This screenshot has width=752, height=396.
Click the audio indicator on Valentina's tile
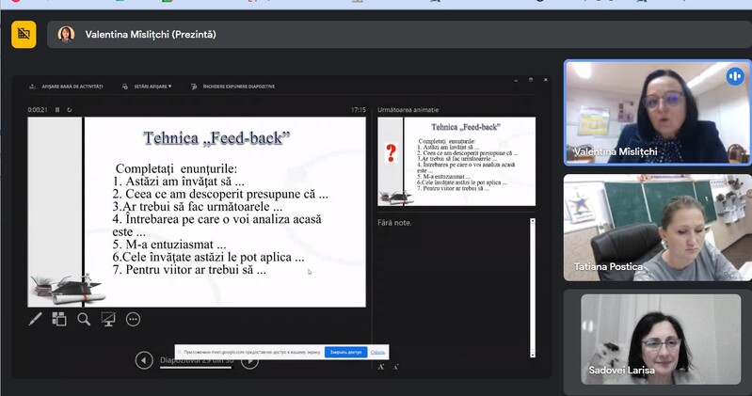(734, 76)
